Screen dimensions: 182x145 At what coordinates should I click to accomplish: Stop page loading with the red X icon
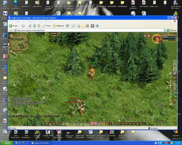pyautogui.click(x=30, y=26)
